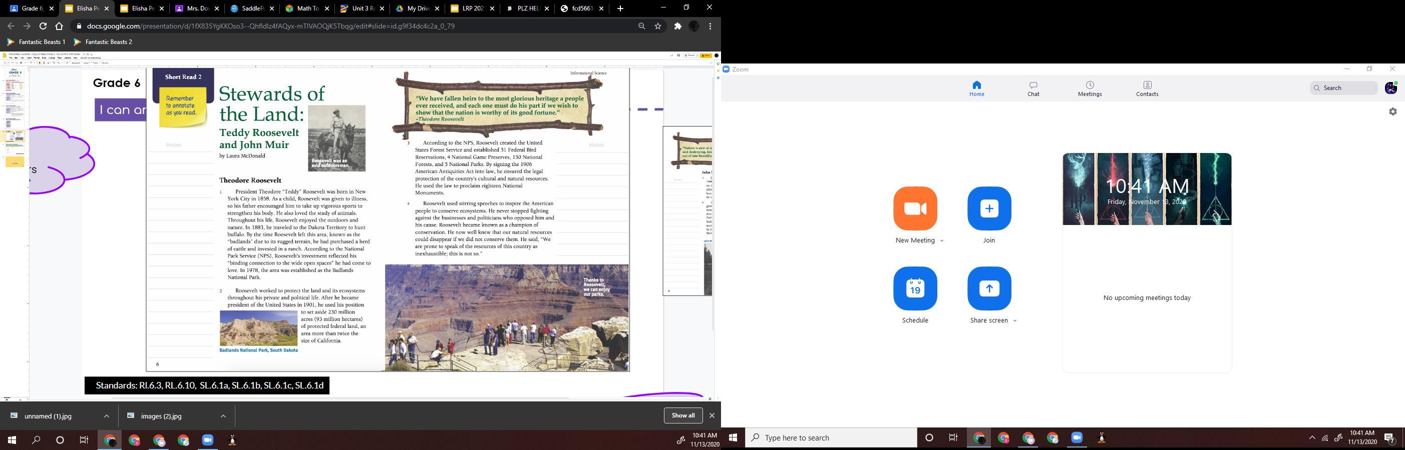Open the Schedule calendar icon
The width and height of the screenshot is (1405, 450).
pyautogui.click(x=915, y=288)
